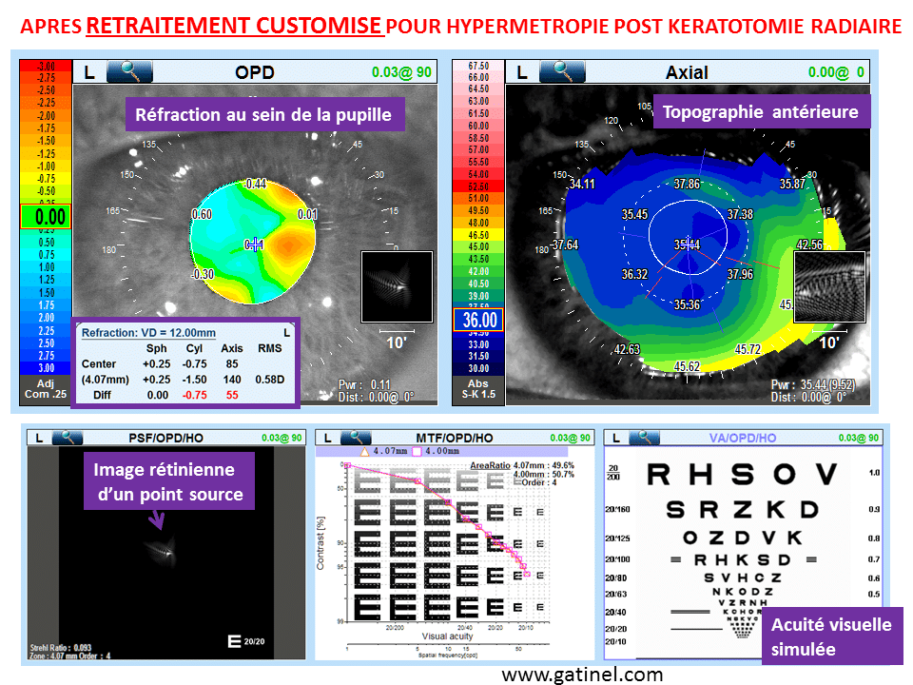This screenshot has height=685, width=913.
Task: Click the '0.03@ 90' value in the OPD header
Action: pos(401,72)
